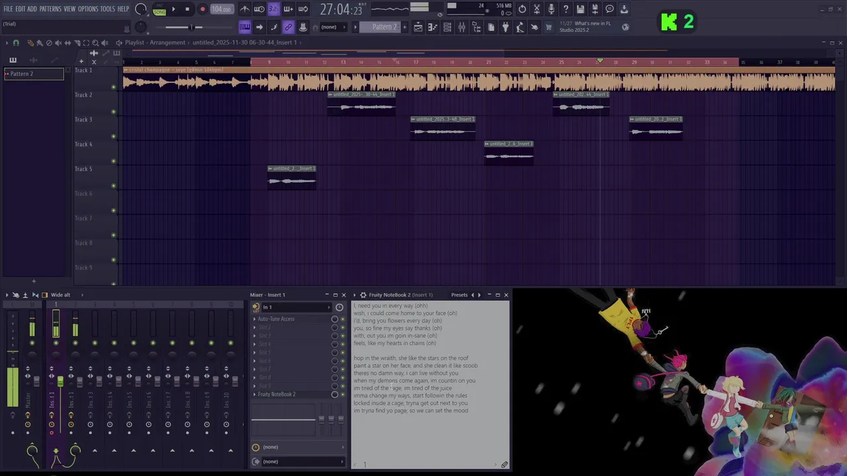The width and height of the screenshot is (847, 476).
Task: Toggle the metronome icon
Action: [245, 9]
